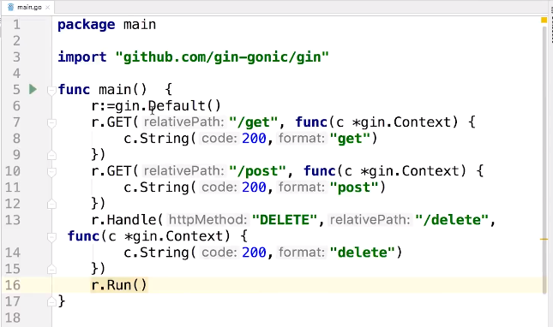Place cursor in "github.com/gin-gonic/gin" import string
553x327 pixels.
[222, 57]
